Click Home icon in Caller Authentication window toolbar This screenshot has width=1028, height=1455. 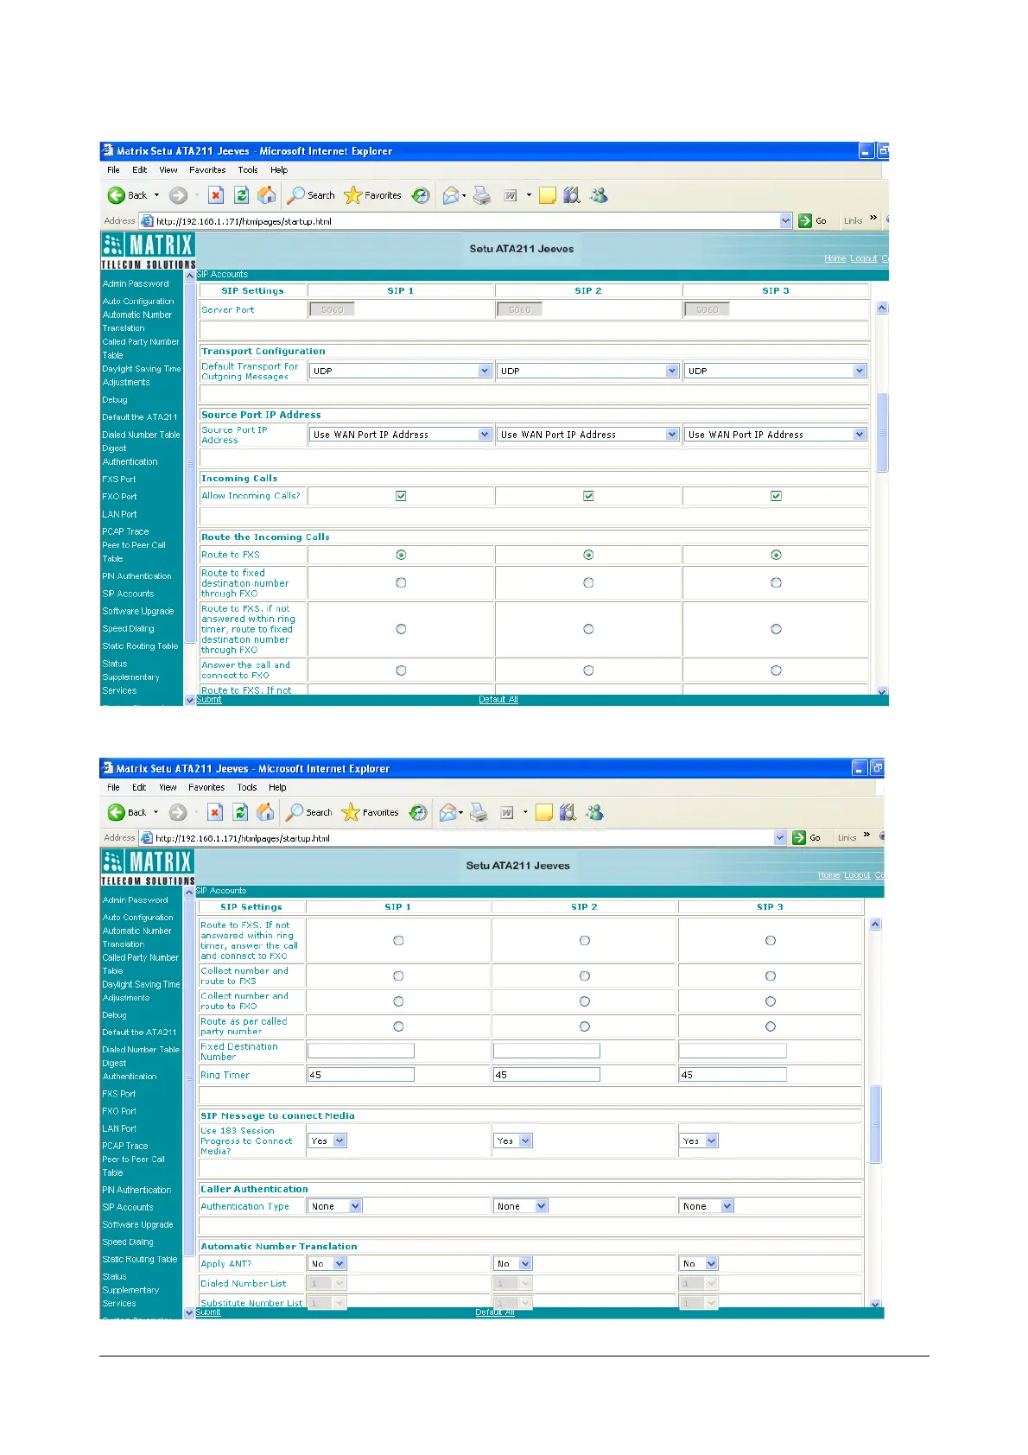click(266, 812)
